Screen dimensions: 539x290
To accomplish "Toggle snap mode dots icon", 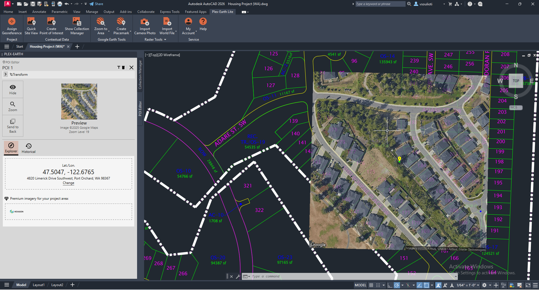I will click(x=378, y=285).
